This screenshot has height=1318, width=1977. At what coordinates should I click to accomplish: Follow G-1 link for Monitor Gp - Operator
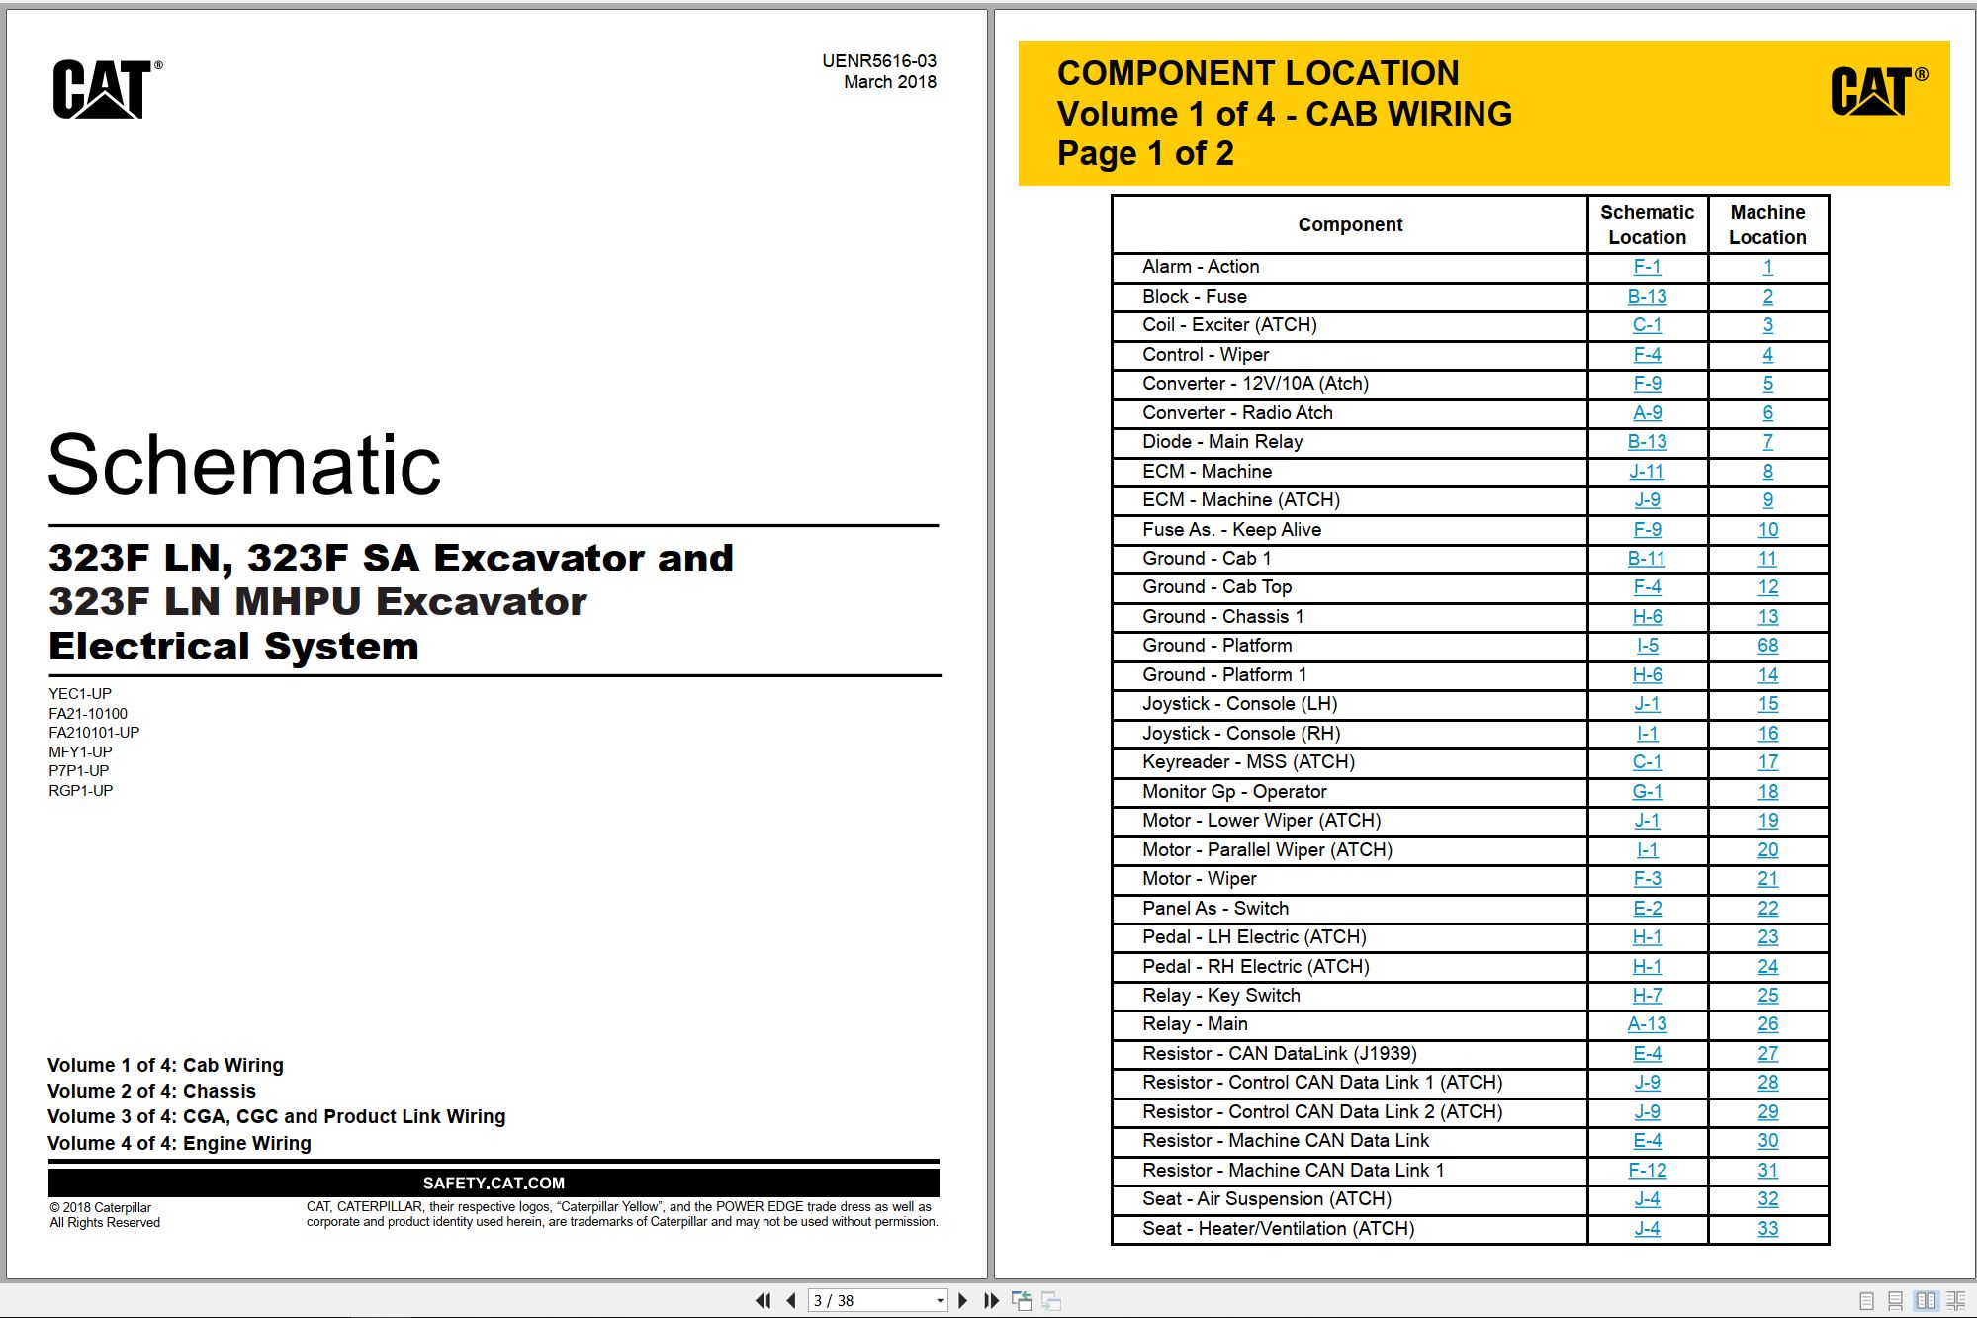coord(1647,792)
